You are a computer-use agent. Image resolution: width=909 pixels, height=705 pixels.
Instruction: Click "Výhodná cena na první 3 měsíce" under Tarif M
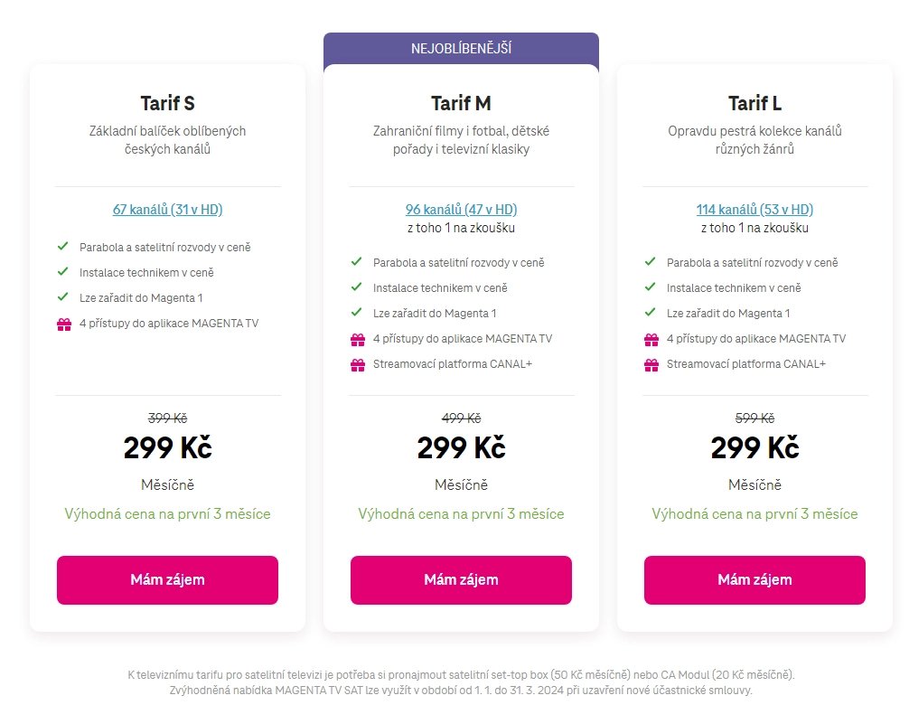click(461, 513)
